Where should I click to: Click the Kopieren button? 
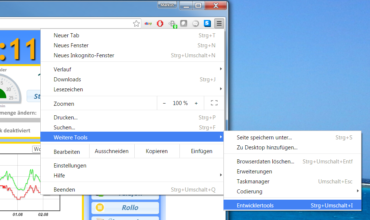(x=157, y=151)
